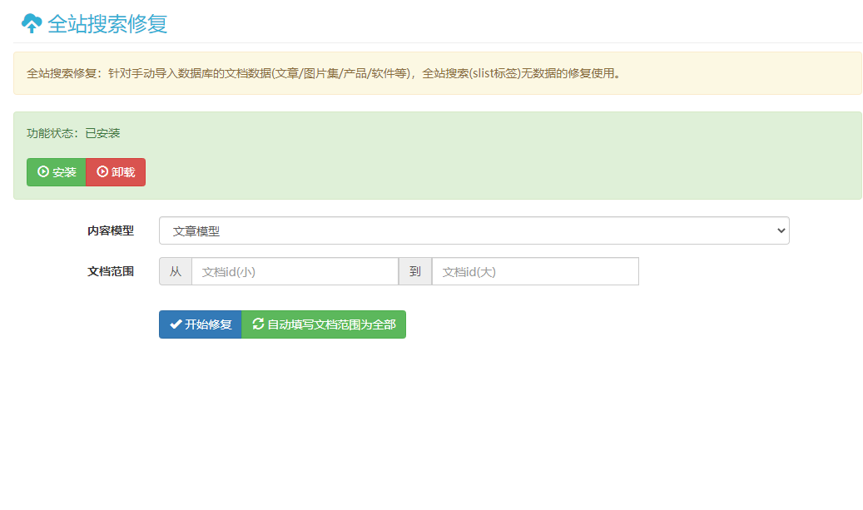Screen dimensions: 863x510
Task: Click the refresh icon on the auto-fill button
Action: 258,324
